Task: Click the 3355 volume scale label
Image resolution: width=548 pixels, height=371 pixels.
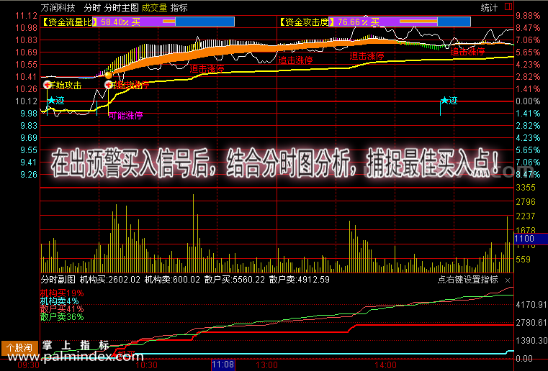Action: click(x=526, y=188)
